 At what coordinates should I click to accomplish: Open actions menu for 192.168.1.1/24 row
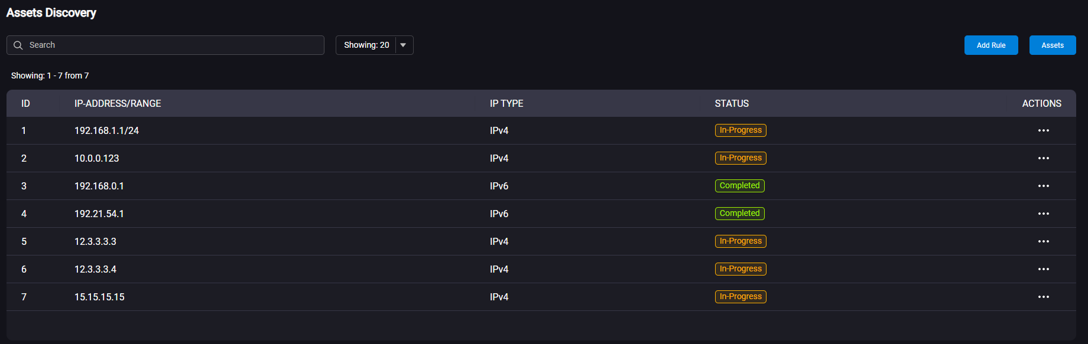click(x=1043, y=130)
